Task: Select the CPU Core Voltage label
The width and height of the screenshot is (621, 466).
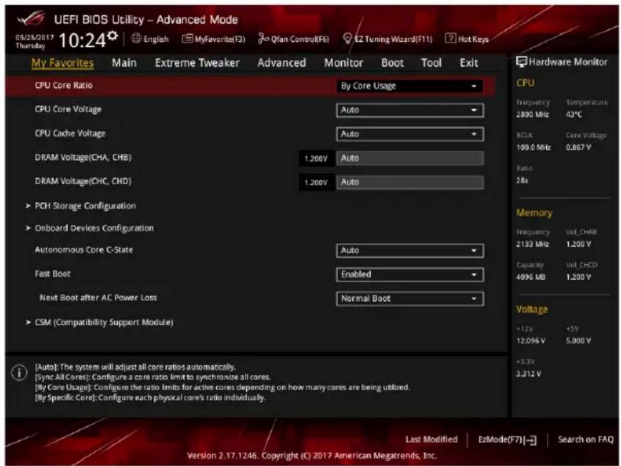Action: coord(68,109)
